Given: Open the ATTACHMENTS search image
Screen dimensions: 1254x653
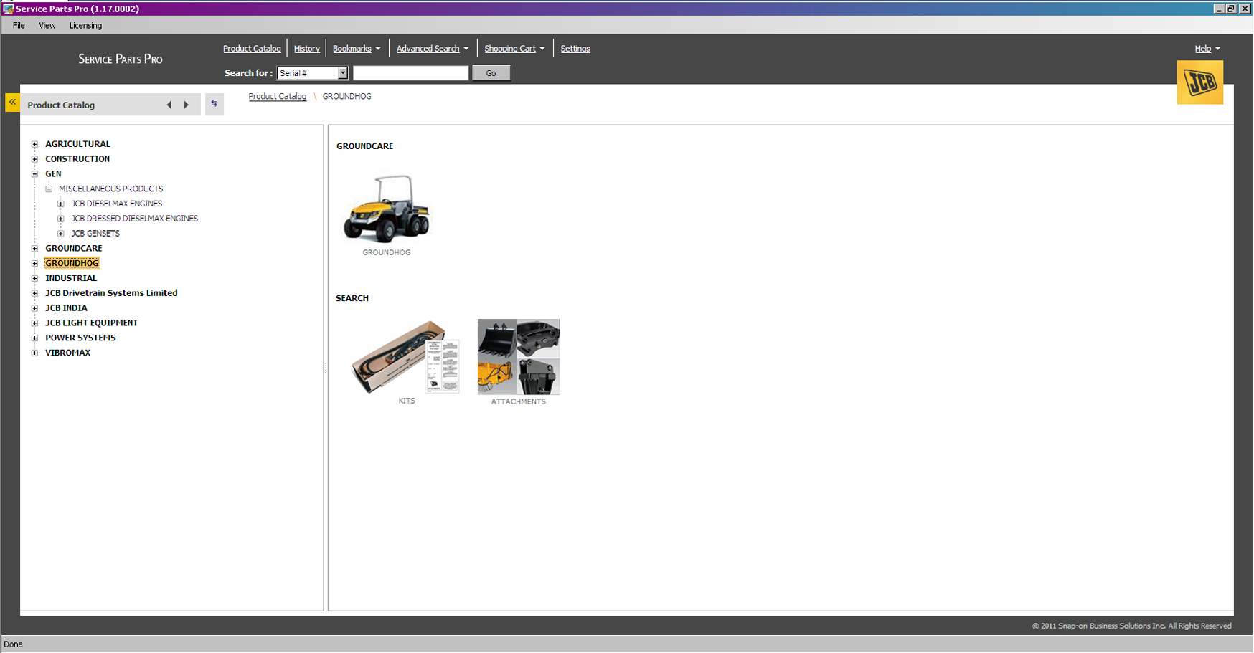Looking at the screenshot, I should [x=518, y=357].
